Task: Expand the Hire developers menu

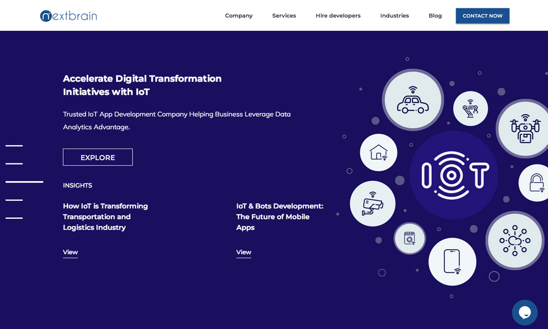Action: 338,16
